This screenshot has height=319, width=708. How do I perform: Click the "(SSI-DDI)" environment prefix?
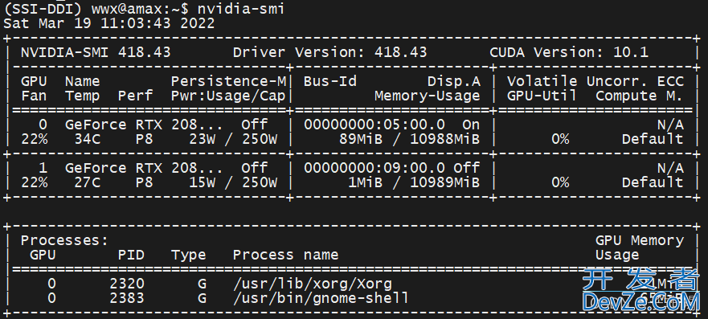click(43, 8)
